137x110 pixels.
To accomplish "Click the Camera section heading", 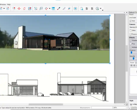I will coord(132,24).
